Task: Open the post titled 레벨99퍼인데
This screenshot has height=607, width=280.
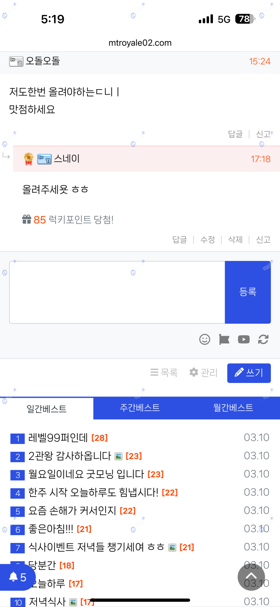Action: (58, 438)
